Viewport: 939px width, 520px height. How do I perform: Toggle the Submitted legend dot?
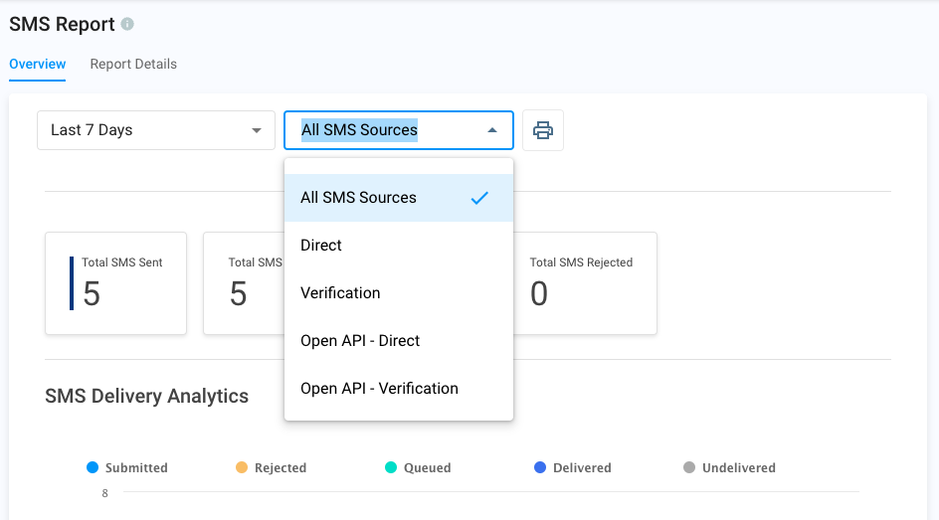click(x=93, y=467)
